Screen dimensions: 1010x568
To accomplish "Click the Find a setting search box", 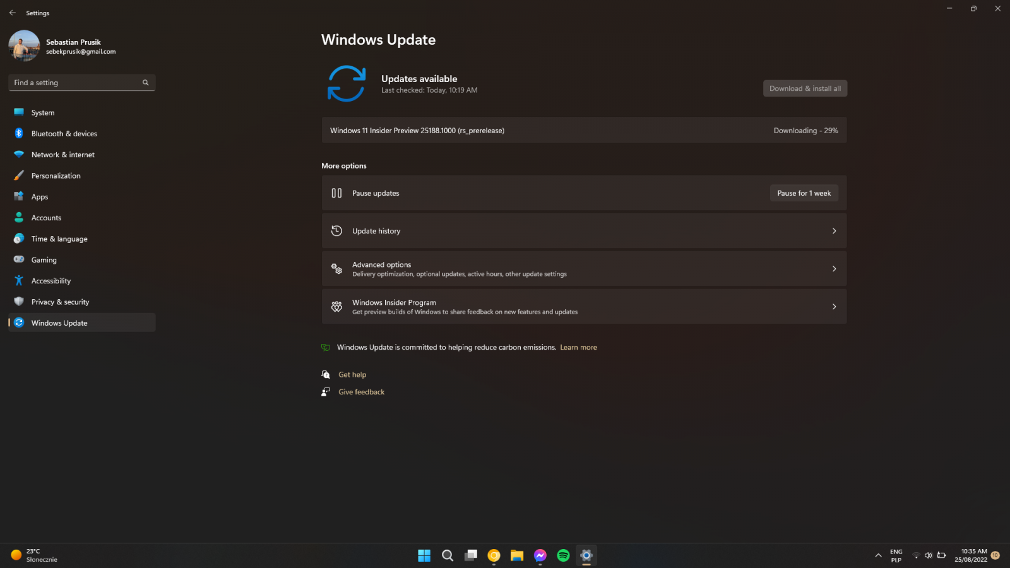I will [81, 82].
